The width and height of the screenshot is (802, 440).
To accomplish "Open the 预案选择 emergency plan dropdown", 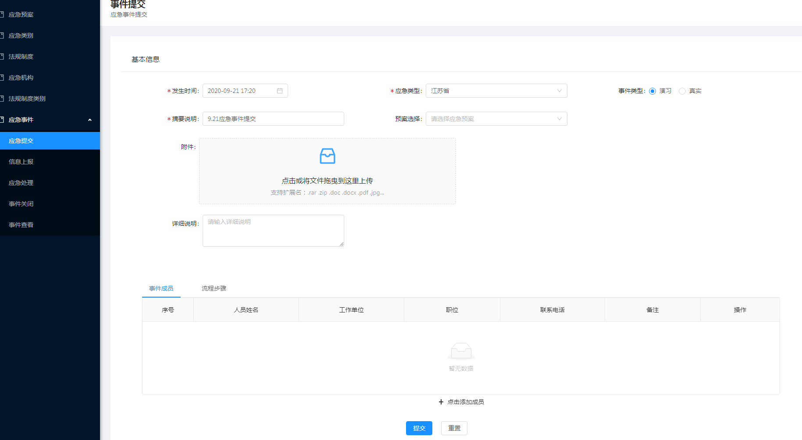I will (496, 119).
